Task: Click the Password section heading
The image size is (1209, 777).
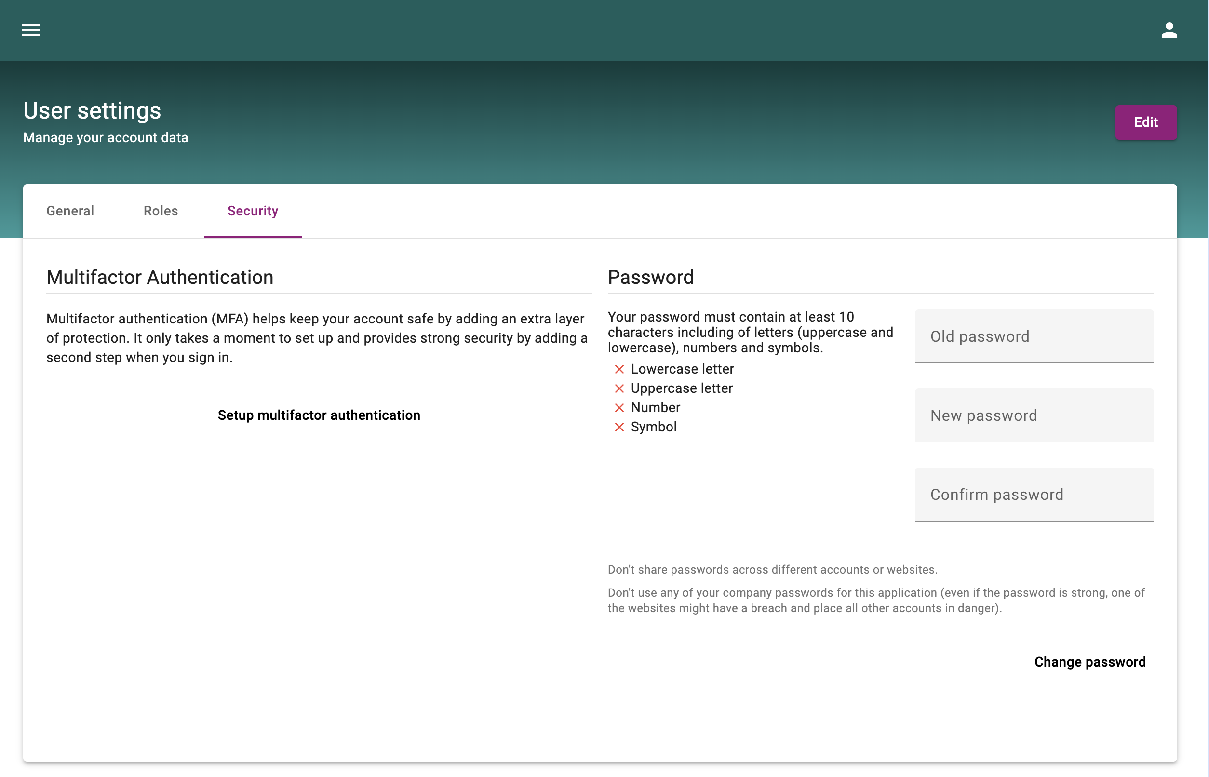Action: [650, 278]
